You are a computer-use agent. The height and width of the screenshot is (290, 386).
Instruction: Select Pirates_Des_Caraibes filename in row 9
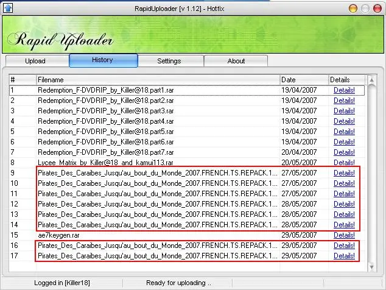(x=158, y=173)
